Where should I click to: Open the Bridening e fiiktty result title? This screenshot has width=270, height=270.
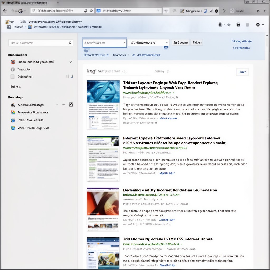170,190
